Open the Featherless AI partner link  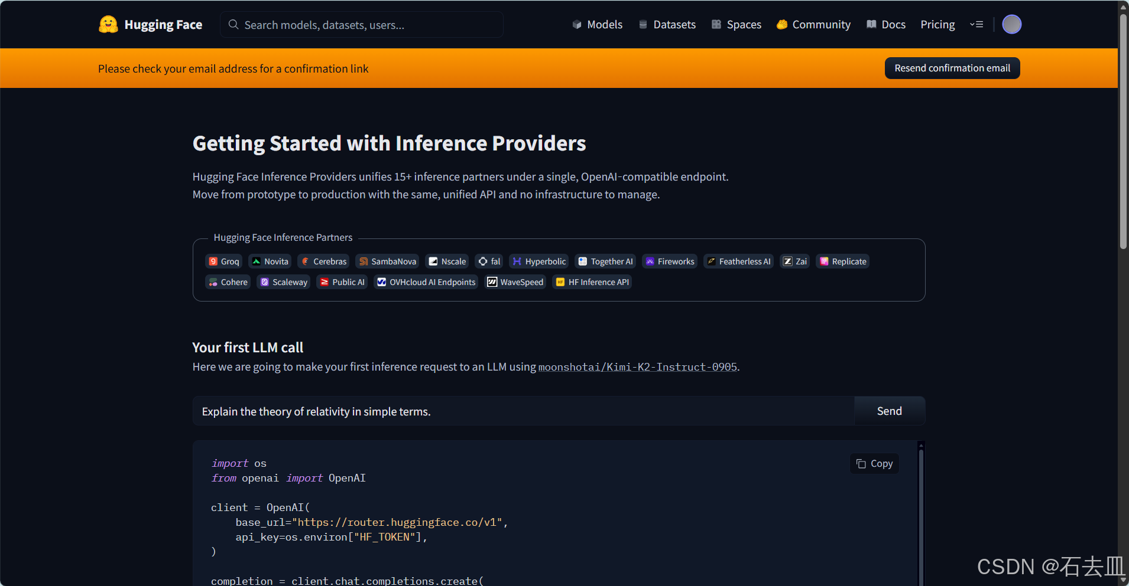pos(739,261)
